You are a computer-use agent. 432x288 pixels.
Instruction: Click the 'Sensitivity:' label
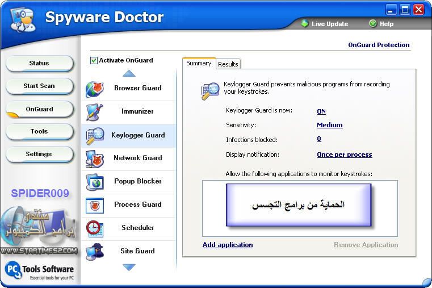click(241, 125)
